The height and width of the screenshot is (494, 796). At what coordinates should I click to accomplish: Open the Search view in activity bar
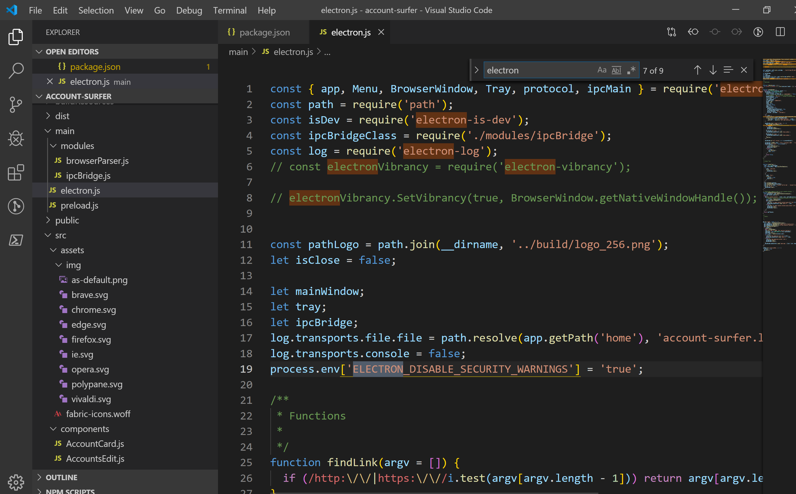tap(16, 71)
